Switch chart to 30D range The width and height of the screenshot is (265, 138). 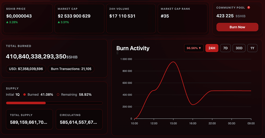pos(239,48)
